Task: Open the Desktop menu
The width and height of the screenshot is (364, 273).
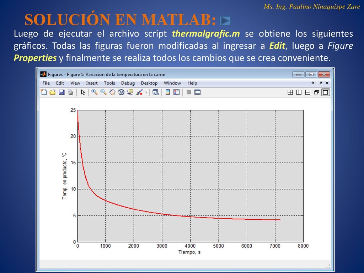Action: pyautogui.click(x=149, y=83)
